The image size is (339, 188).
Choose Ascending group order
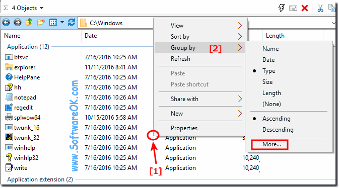[289, 119]
